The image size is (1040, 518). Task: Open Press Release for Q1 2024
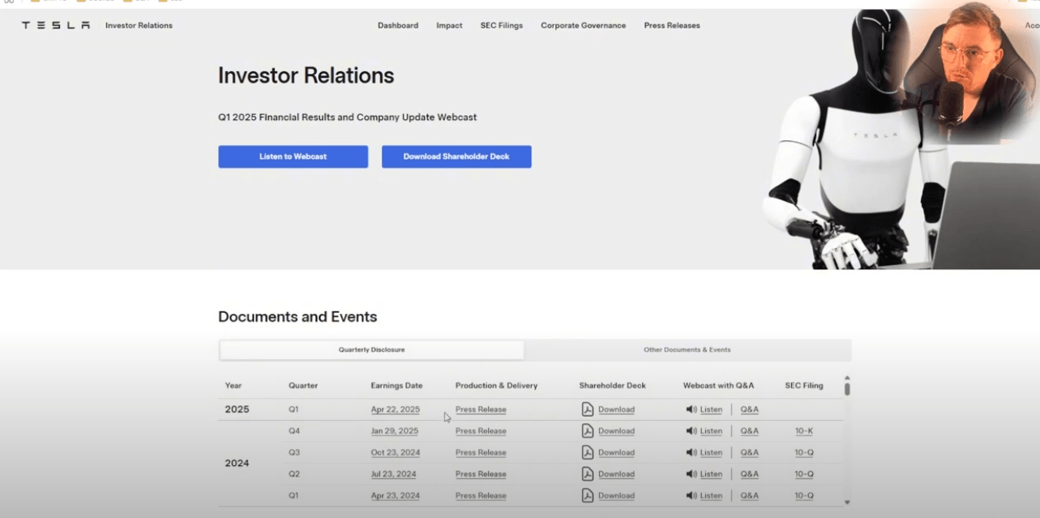[481, 495]
